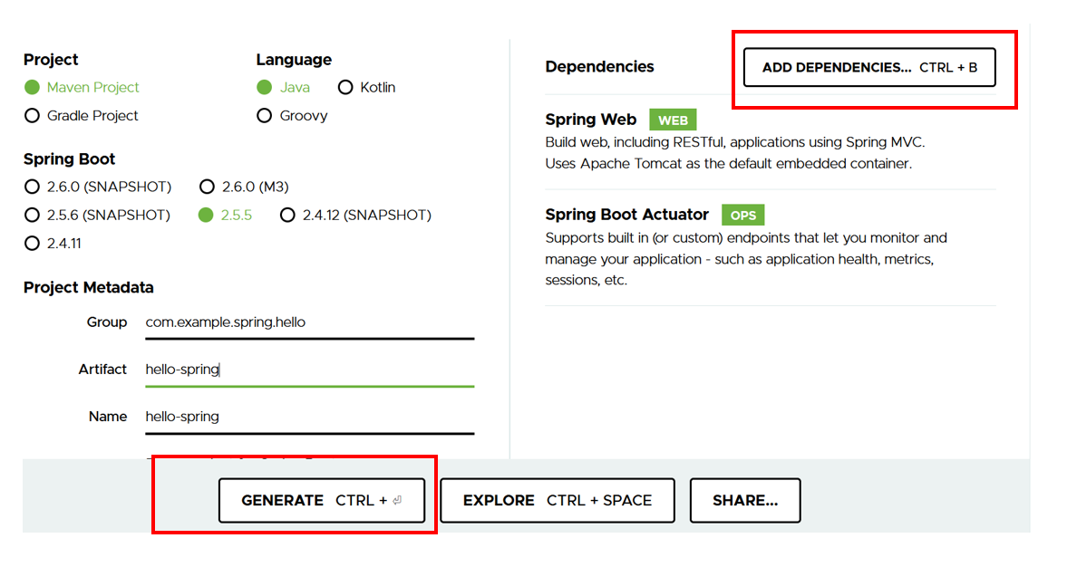Click the Group field label
This screenshot has height=567, width=1067.
(x=107, y=322)
